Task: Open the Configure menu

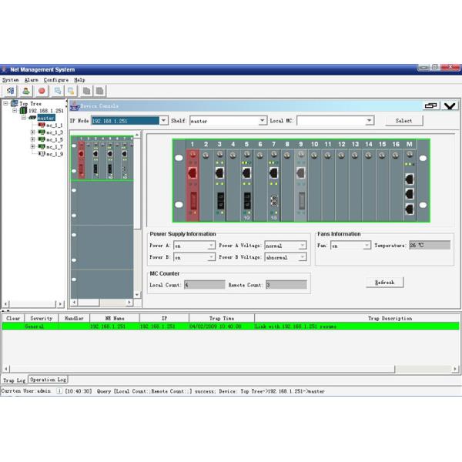Action: coord(55,80)
